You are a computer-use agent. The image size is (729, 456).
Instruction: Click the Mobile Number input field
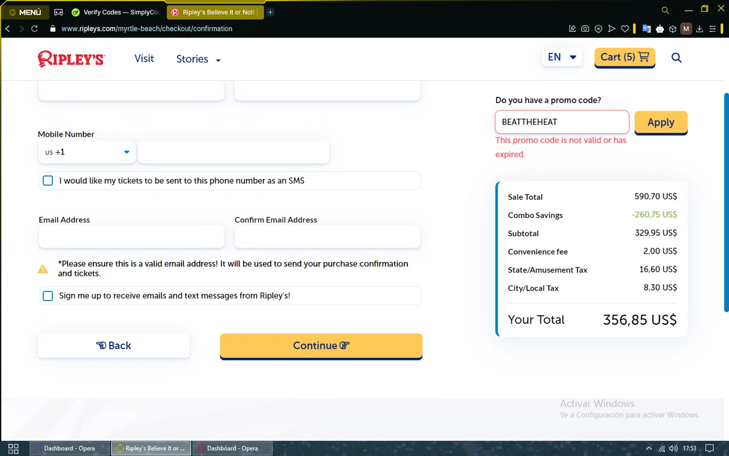pos(234,152)
